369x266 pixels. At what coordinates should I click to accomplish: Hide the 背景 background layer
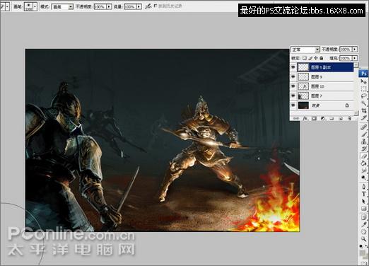(x=293, y=105)
